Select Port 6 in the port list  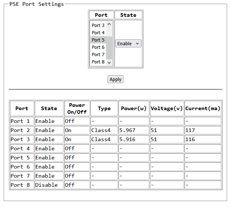(x=98, y=47)
